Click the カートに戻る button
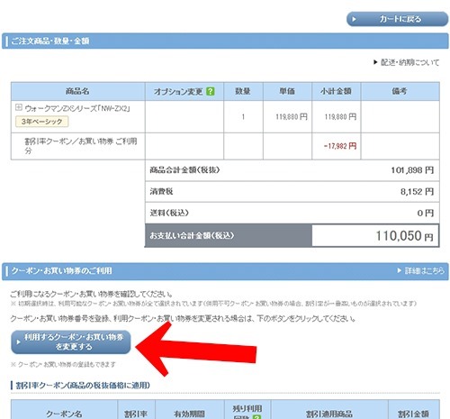Viewport: 450px width, 419px height. pyautogui.click(x=397, y=19)
